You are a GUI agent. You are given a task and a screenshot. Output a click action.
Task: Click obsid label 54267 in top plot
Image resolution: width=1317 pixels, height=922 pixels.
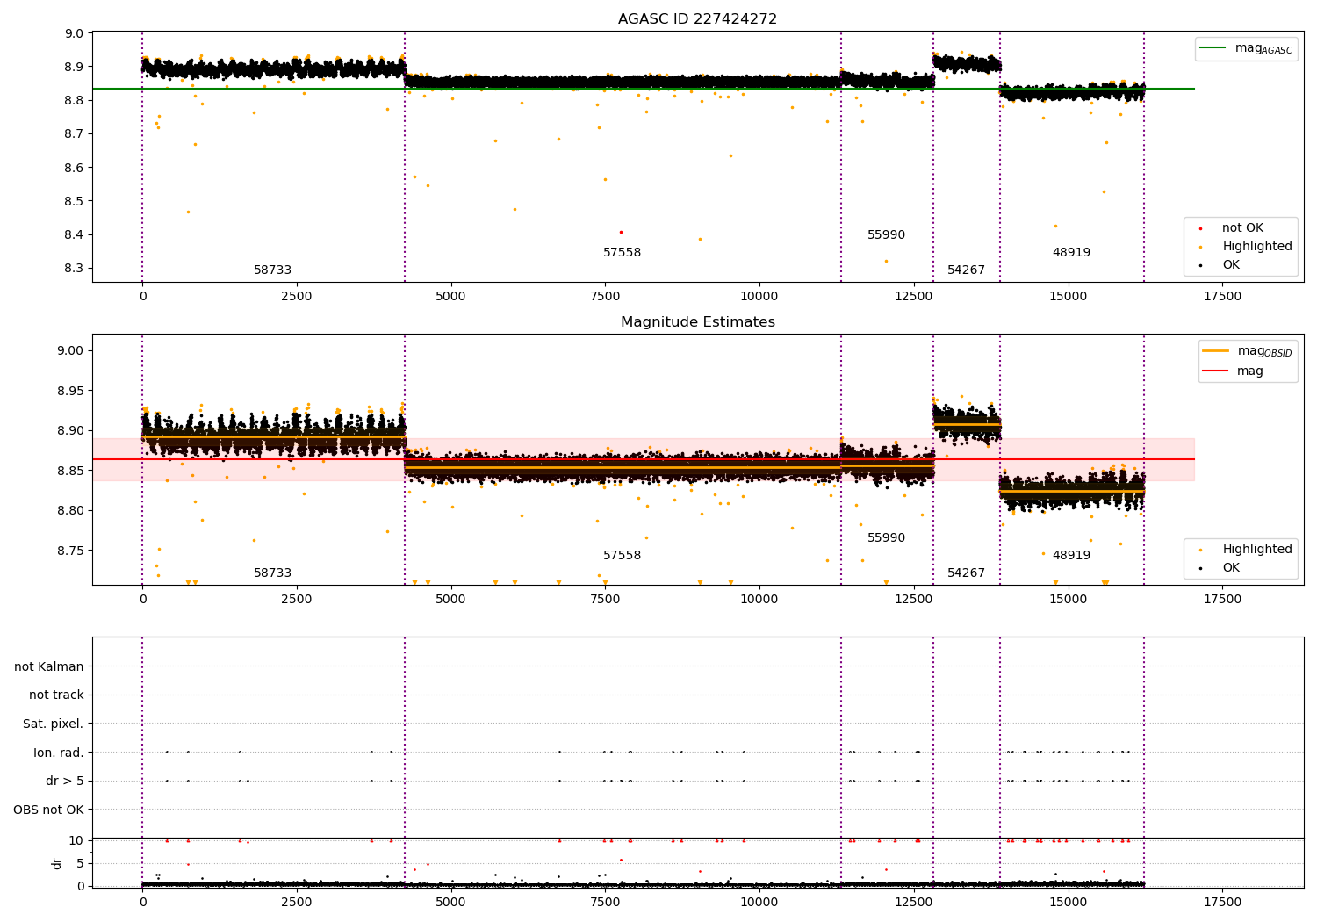pos(966,270)
